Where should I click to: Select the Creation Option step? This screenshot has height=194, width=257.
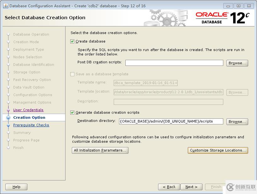[29, 117]
